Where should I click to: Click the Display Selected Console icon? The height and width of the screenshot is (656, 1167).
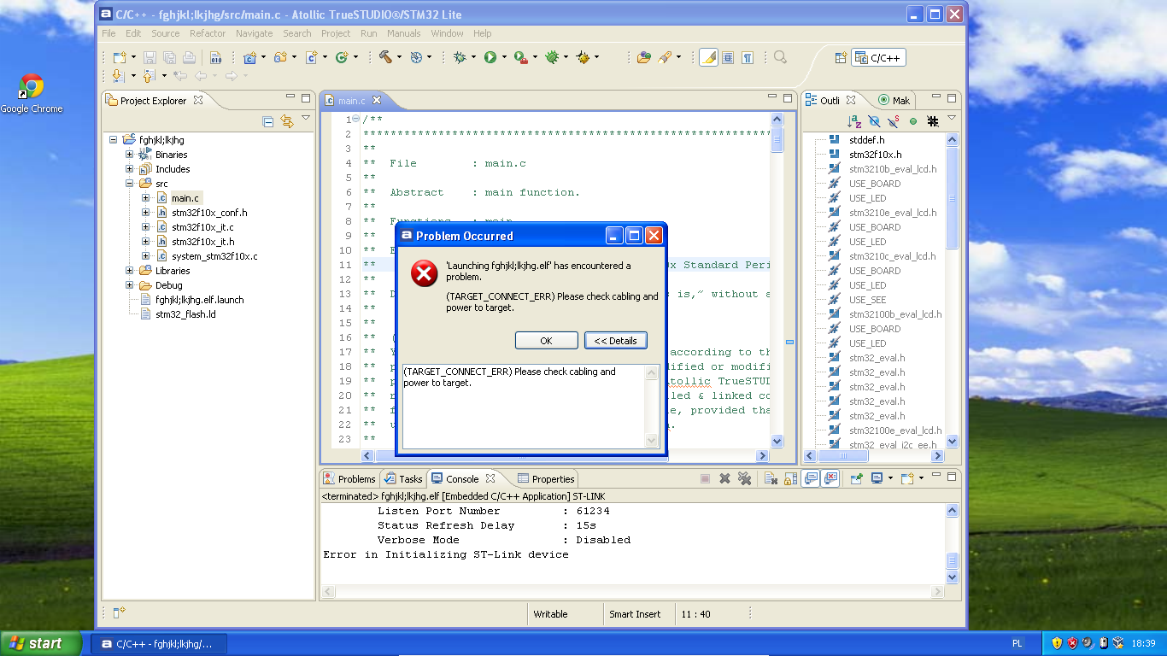877,479
